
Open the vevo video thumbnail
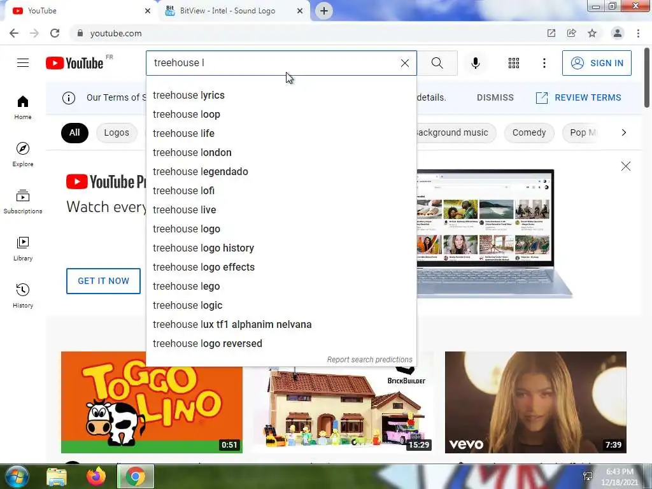tap(535, 402)
